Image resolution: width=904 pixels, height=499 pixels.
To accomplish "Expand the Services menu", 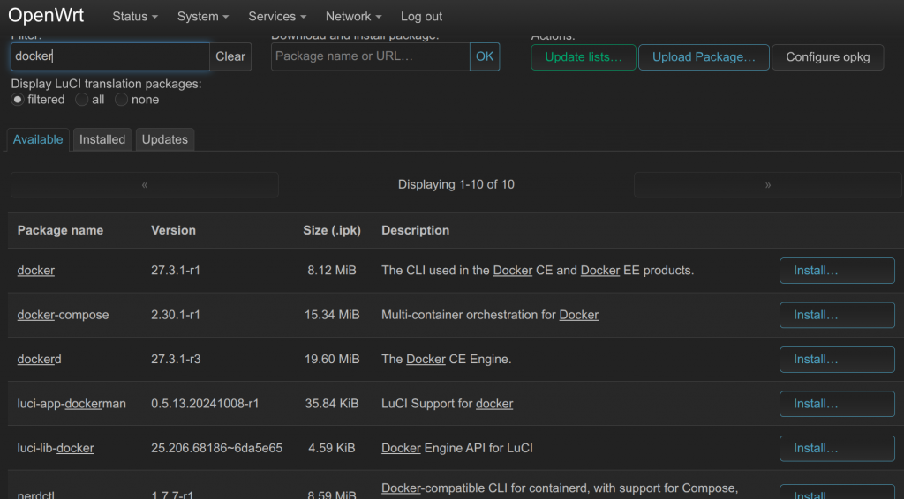I will click(x=277, y=17).
